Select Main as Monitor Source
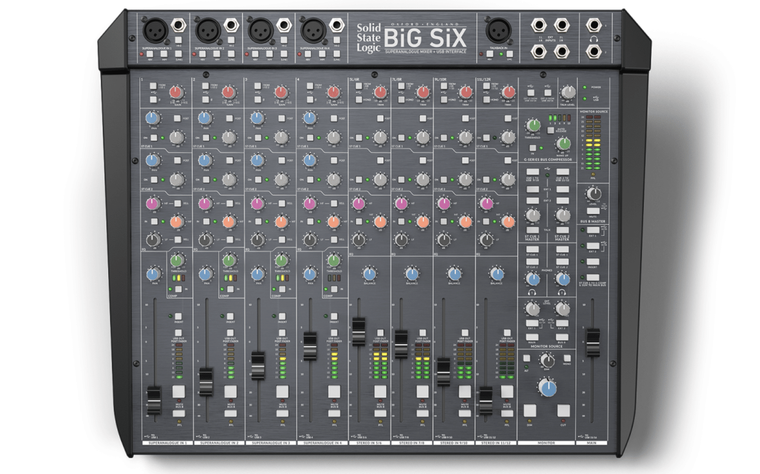760x474 pixels. [532, 338]
